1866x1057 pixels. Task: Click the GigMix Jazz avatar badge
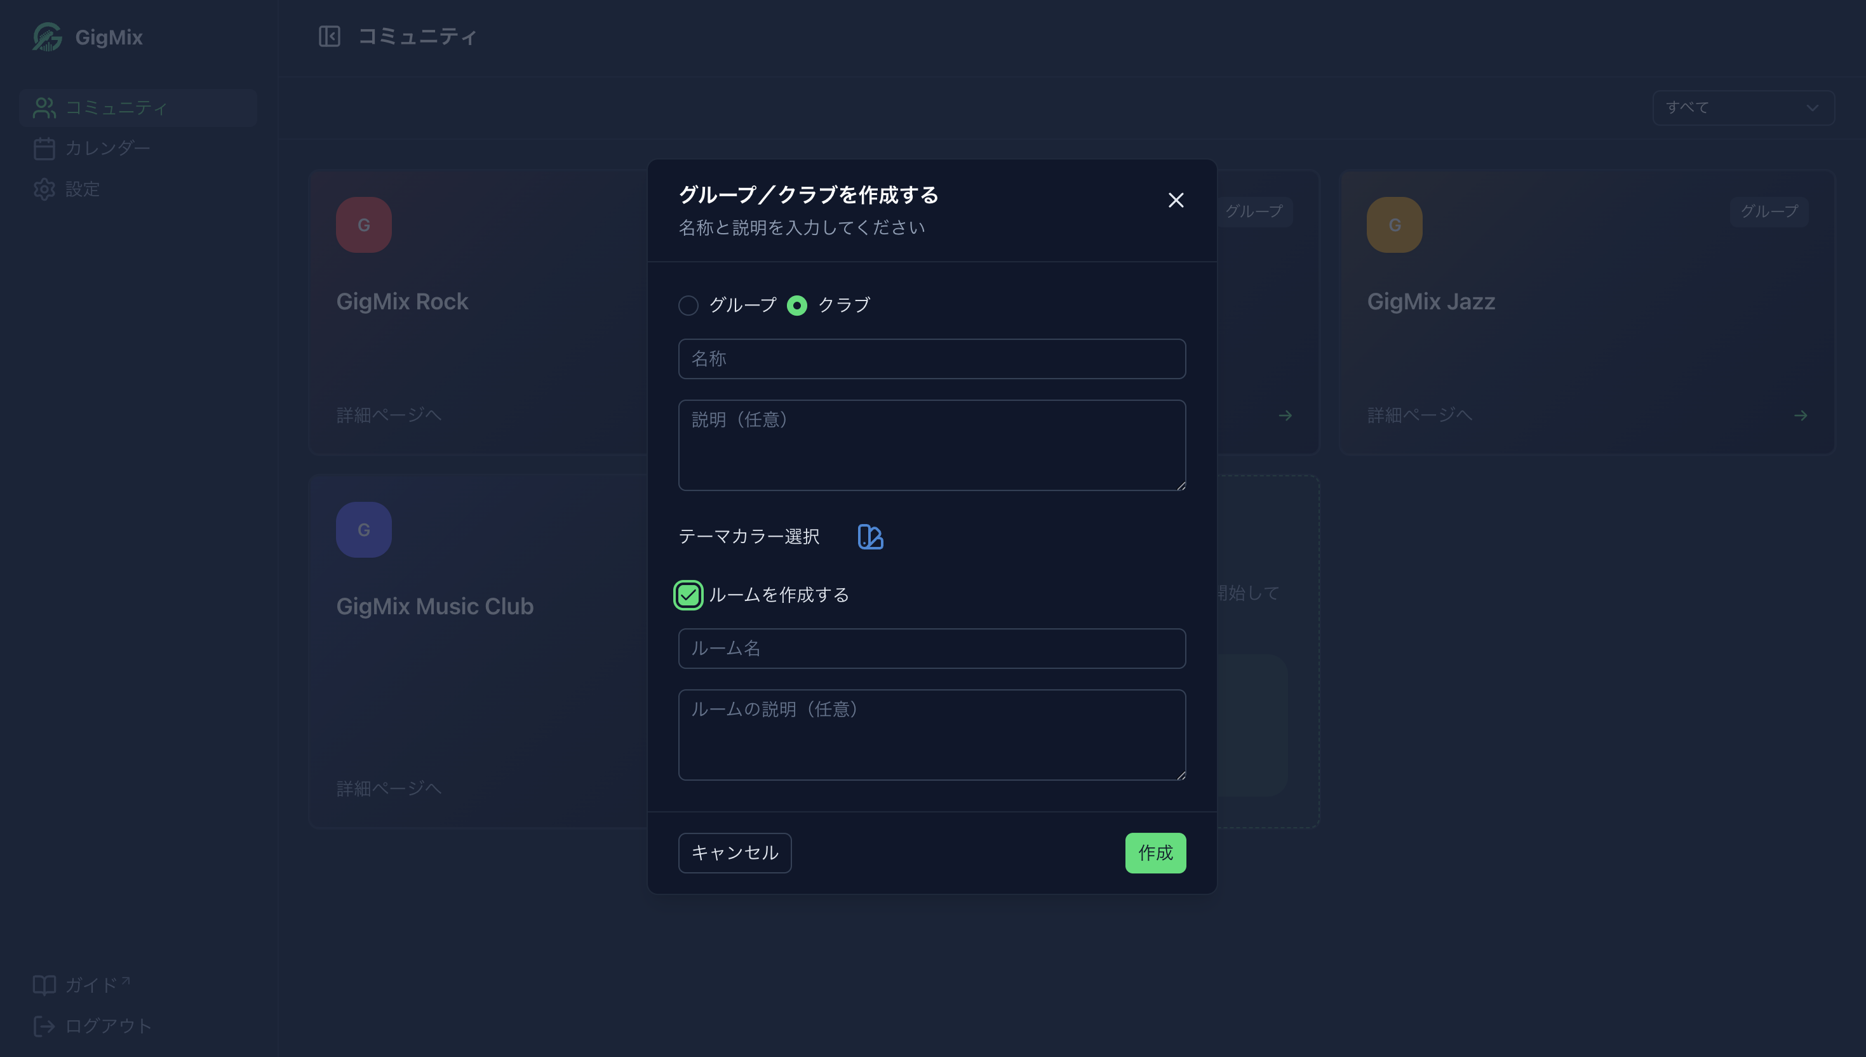pos(1394,225)
